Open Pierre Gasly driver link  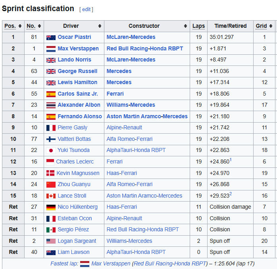click(73, 128)
